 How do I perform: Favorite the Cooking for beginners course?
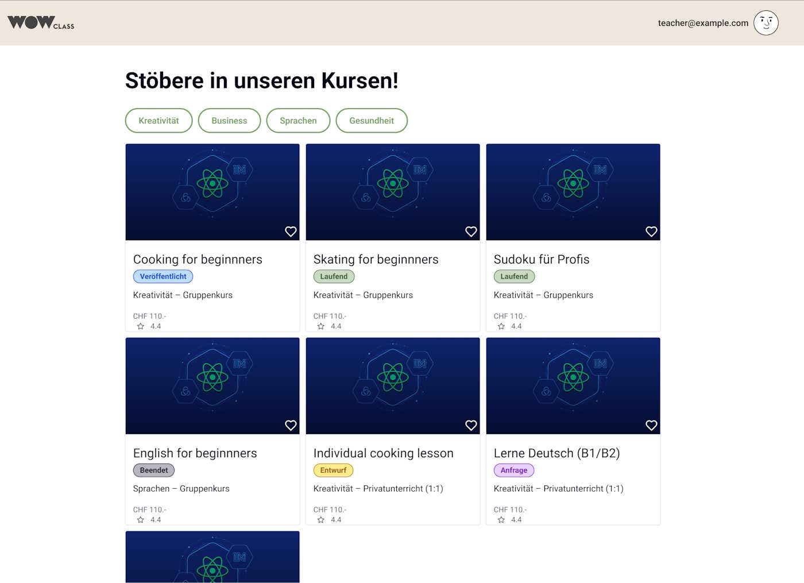click(291, 231)
